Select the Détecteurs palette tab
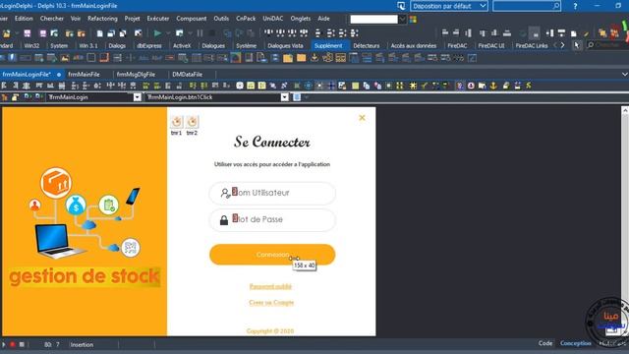Screen dimensions: 629x354 (x=367, y=46)
